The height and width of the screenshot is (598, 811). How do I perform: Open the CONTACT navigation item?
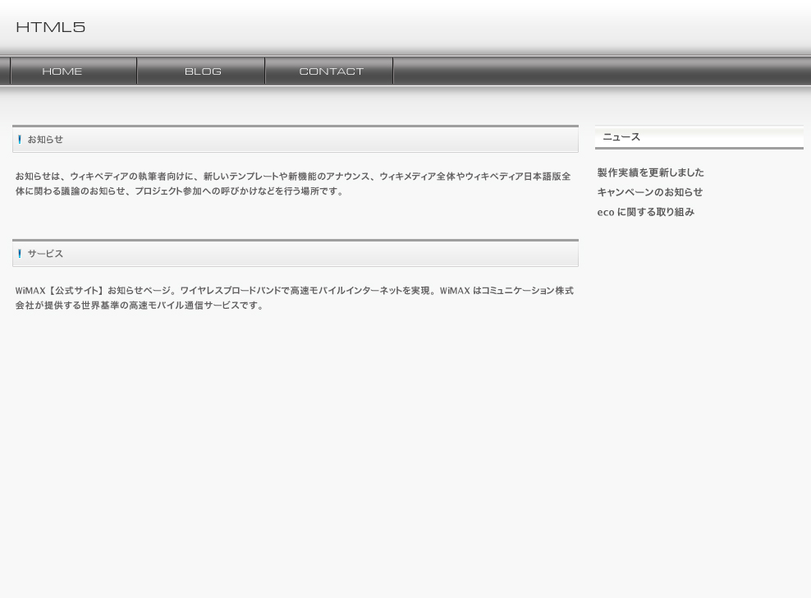(329, 71)
